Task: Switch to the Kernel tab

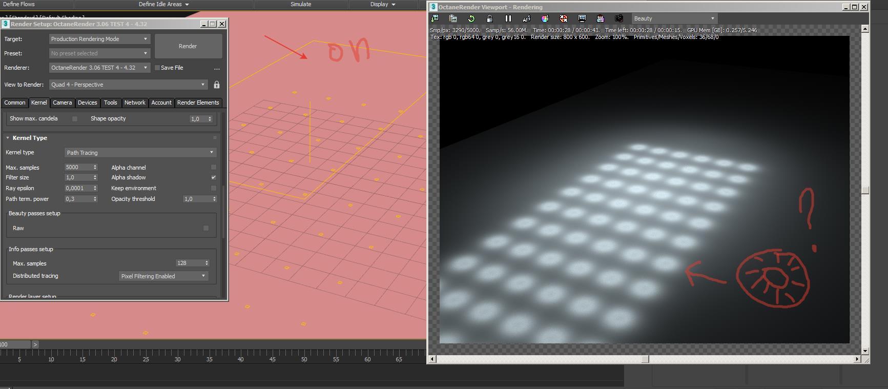Action: click(39, 103)
